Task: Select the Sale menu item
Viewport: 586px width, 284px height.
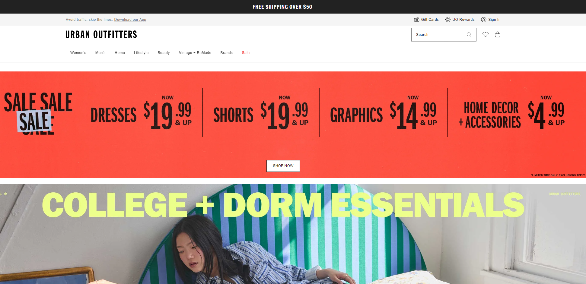Action: 246,53
